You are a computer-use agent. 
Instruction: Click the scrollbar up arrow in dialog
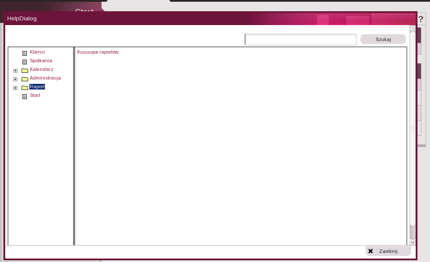[x=413, y=29]
